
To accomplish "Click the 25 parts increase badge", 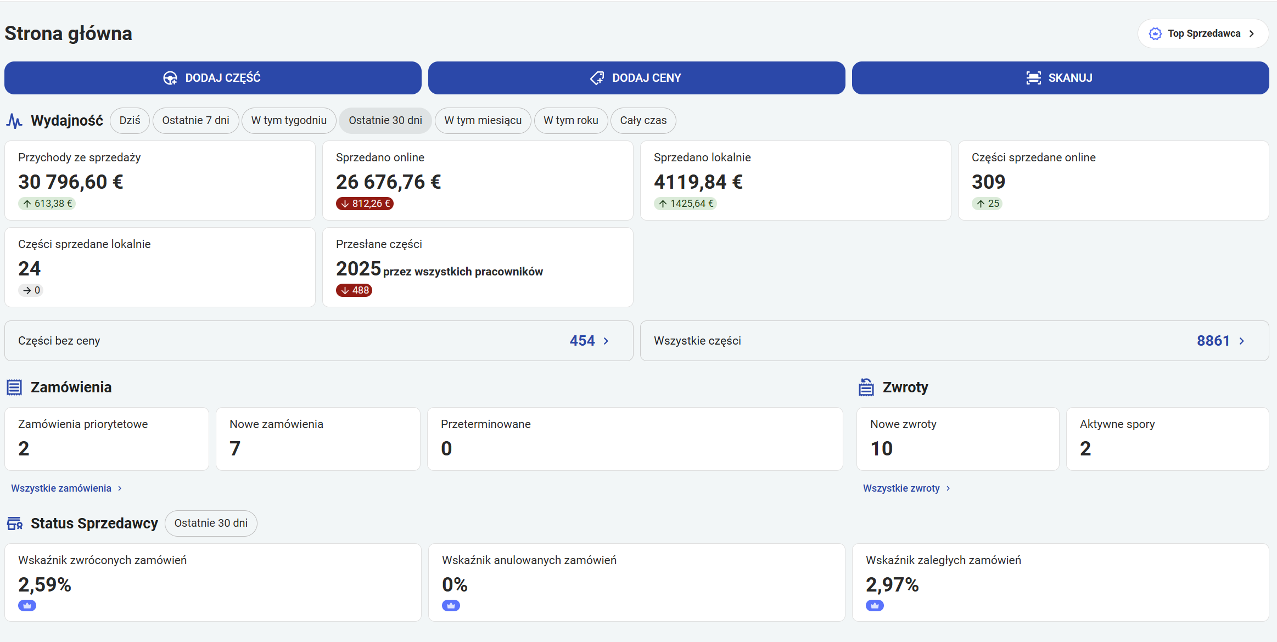I will 988,204.
